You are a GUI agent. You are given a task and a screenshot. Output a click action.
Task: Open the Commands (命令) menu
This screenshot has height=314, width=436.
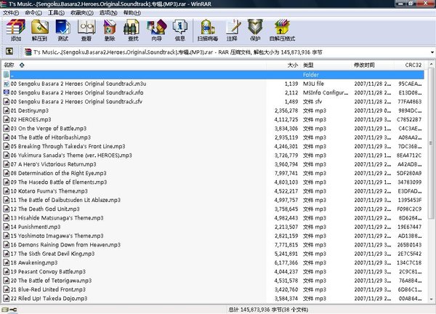33,13
